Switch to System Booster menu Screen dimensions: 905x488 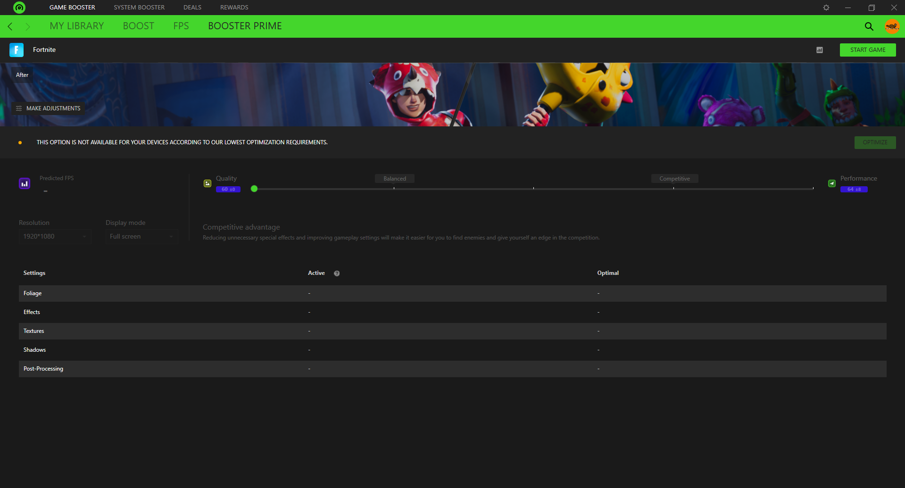[139, 8]
